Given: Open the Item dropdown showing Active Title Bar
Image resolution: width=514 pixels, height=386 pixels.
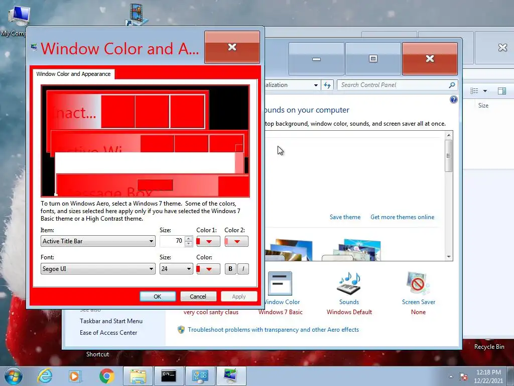Looking at the screenshot, I should point(98,241).
